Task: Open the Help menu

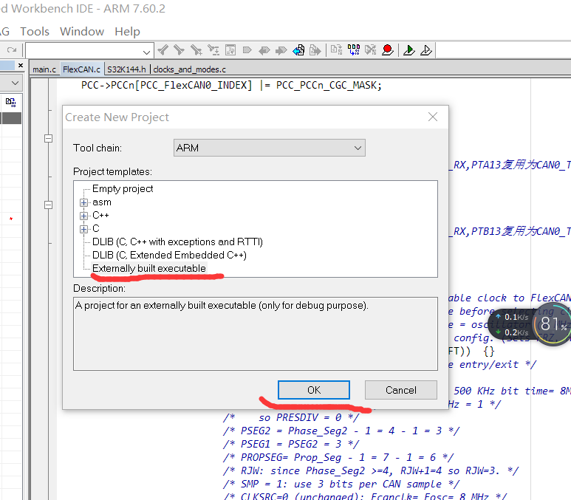Action: point(127,31)
